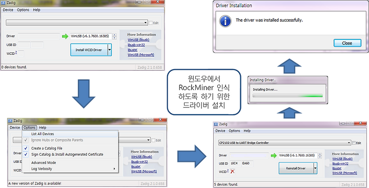Click the Reinstall Driver button

296,168
